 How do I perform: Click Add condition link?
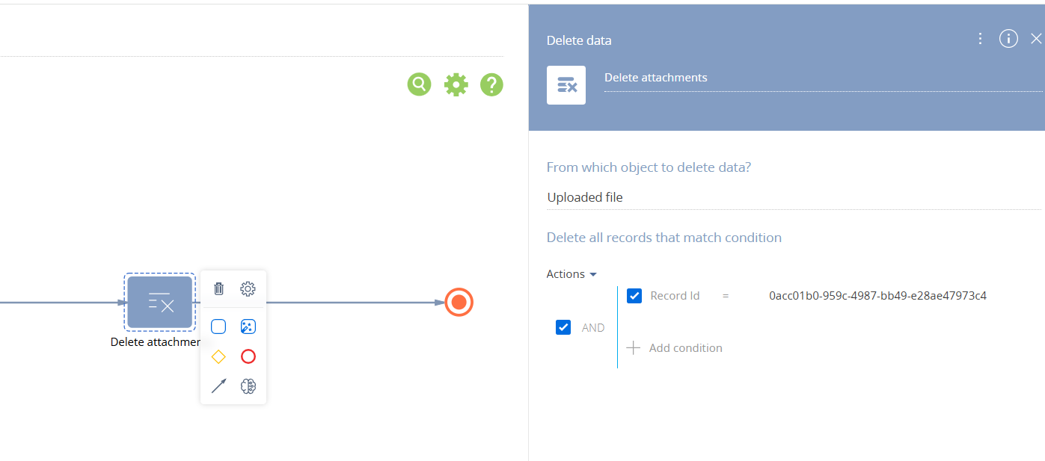pyautogui.click(x=675, y=348)
